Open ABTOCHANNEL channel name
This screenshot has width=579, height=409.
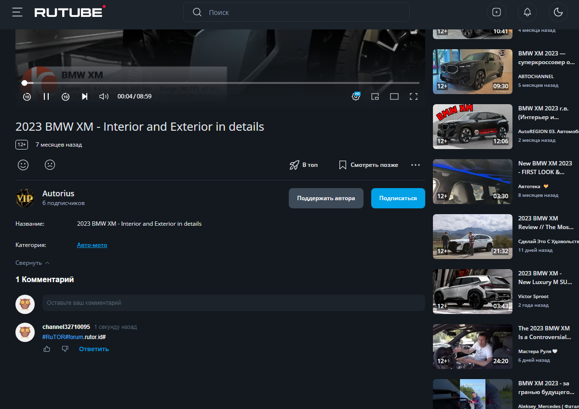536,76
